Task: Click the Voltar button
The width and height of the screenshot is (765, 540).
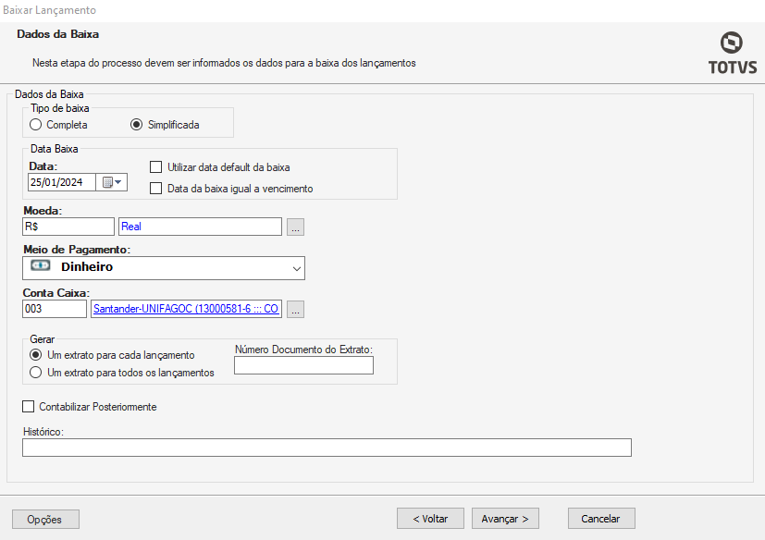Action: (x=430, y=519)
